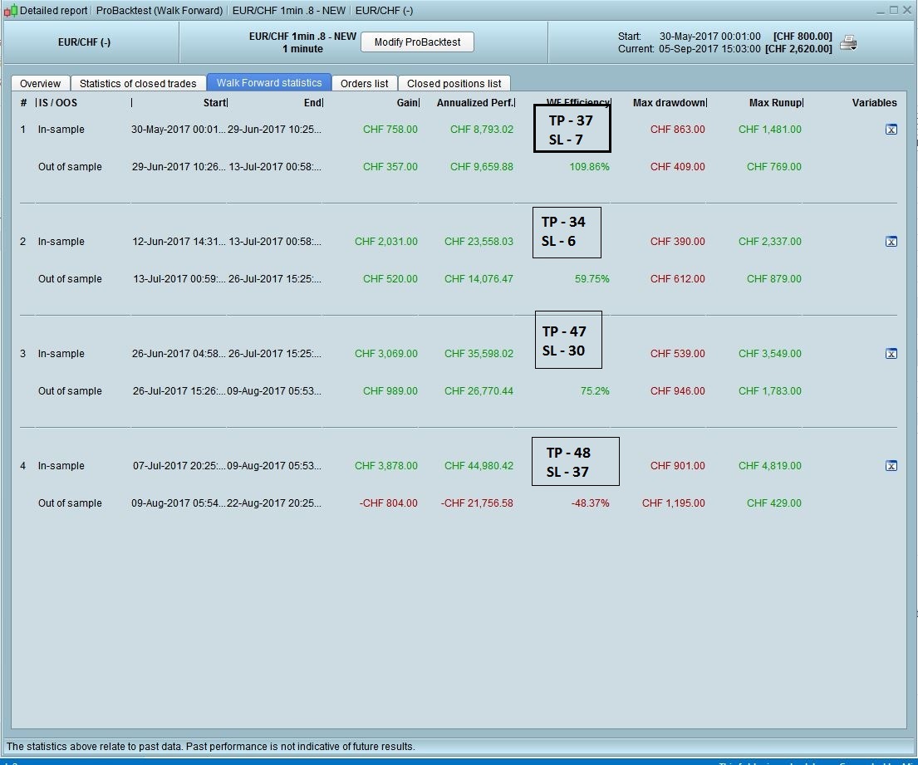Close the Detailed report window

(907, 10)
